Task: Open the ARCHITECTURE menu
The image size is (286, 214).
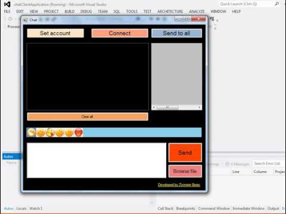Action: click(170, 11)
